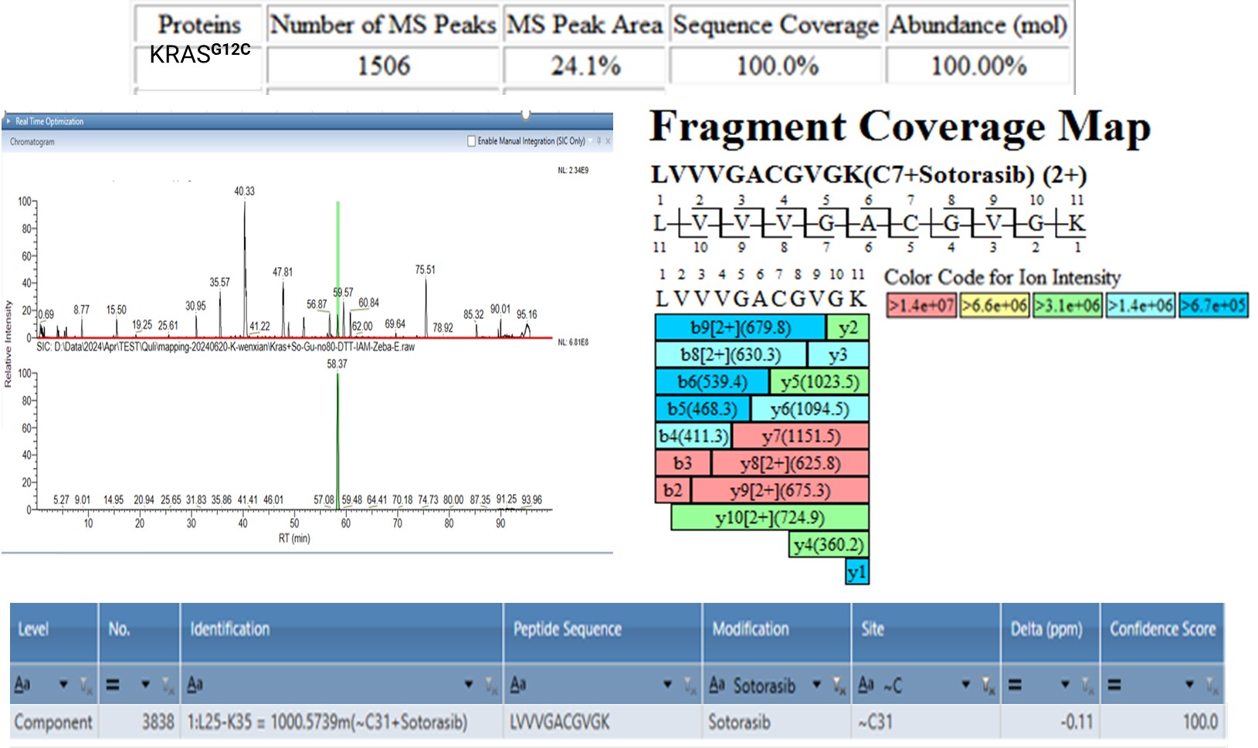Clear the Site column filter icon
Viewport: 1258px width, 748px height.
coord(988,685)
